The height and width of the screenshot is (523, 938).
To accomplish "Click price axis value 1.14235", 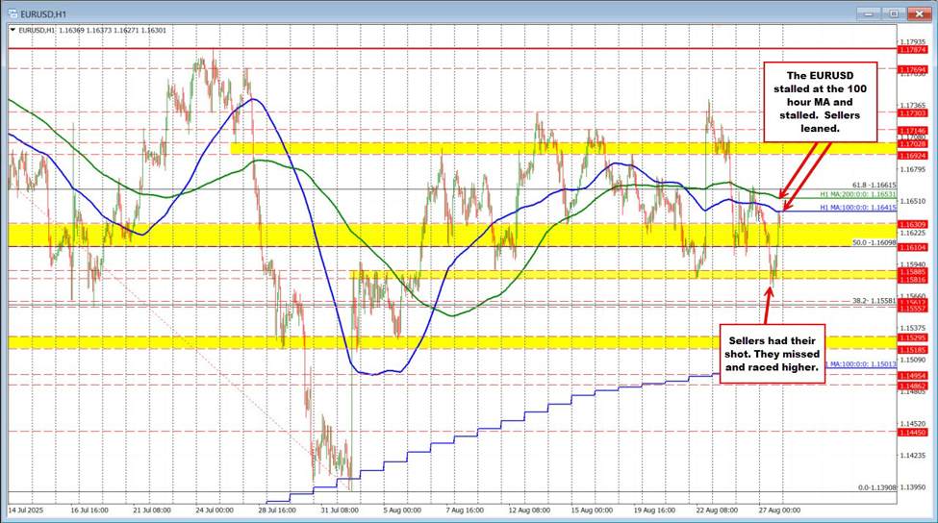I will click(x=913, y=455).
